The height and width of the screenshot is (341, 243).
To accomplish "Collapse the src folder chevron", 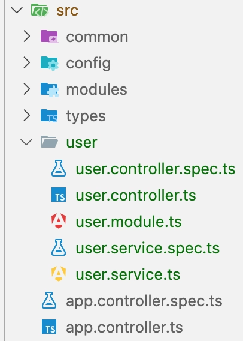I will pos(17,10).
